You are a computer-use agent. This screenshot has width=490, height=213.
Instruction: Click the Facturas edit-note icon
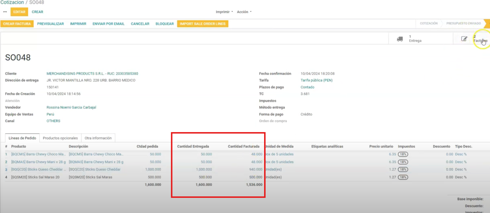click(464, 39)
